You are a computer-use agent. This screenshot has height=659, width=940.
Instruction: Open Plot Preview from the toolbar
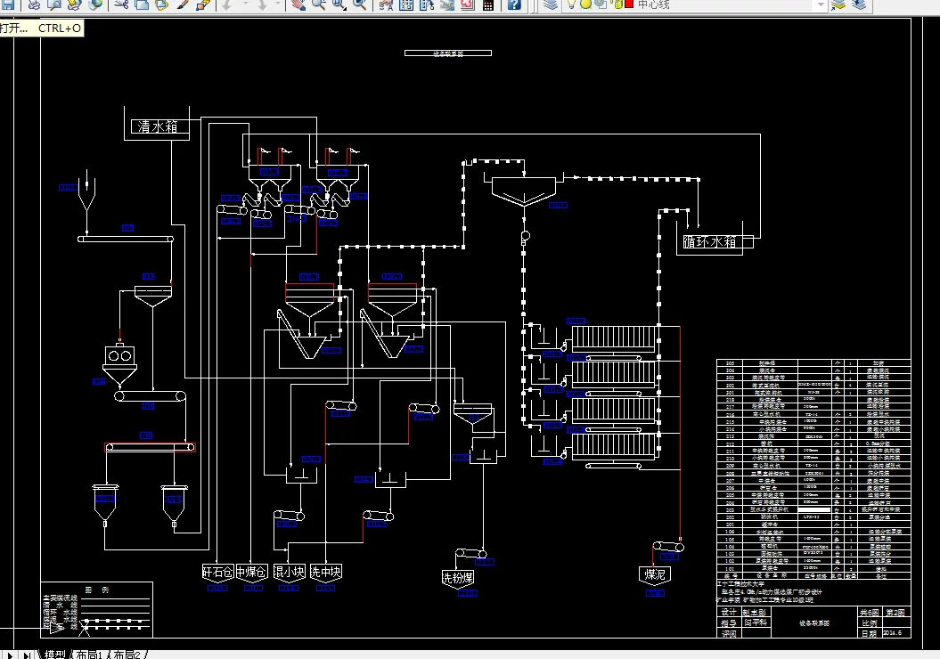coord(54,4)
